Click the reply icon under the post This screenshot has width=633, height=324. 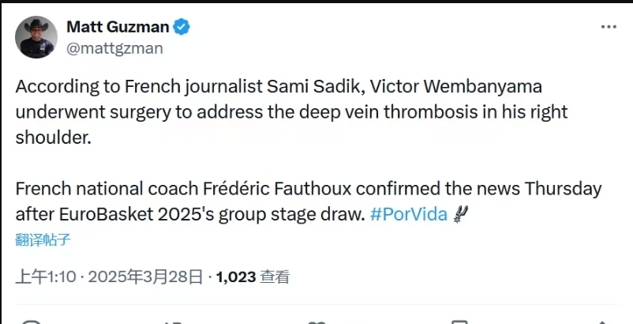(32, 321)
